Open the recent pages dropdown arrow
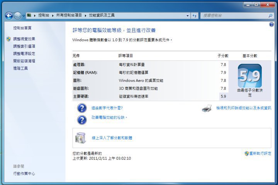 click(x=24, y=16)
